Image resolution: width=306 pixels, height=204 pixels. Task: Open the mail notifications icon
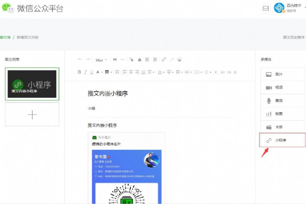(x=266, y=8)
